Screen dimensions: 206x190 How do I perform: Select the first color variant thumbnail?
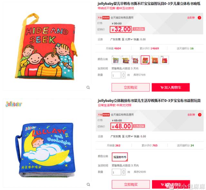116,60
